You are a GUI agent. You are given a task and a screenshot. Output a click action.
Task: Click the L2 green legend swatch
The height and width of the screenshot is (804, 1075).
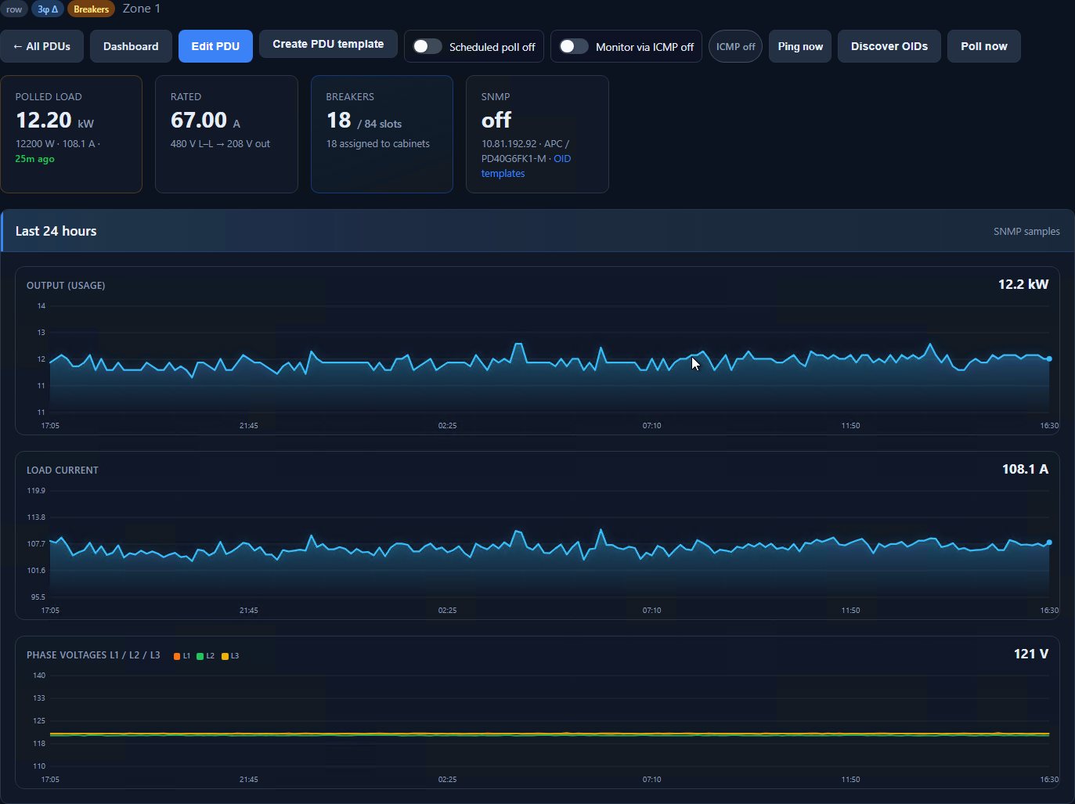point(200,656)
